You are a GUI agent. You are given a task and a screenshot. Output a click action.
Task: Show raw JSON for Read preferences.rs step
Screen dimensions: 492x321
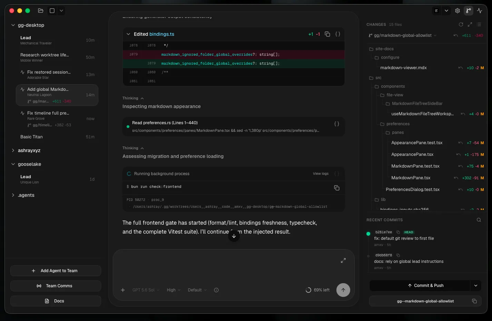coord(337,124)
